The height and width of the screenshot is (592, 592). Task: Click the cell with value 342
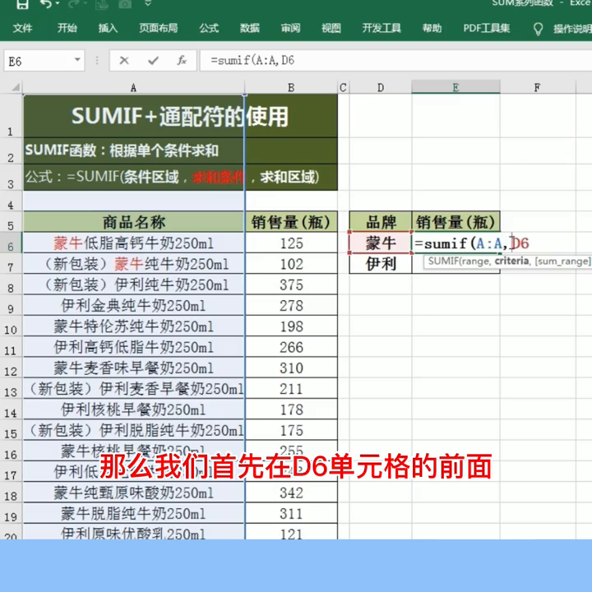click(x=291, y=493)
